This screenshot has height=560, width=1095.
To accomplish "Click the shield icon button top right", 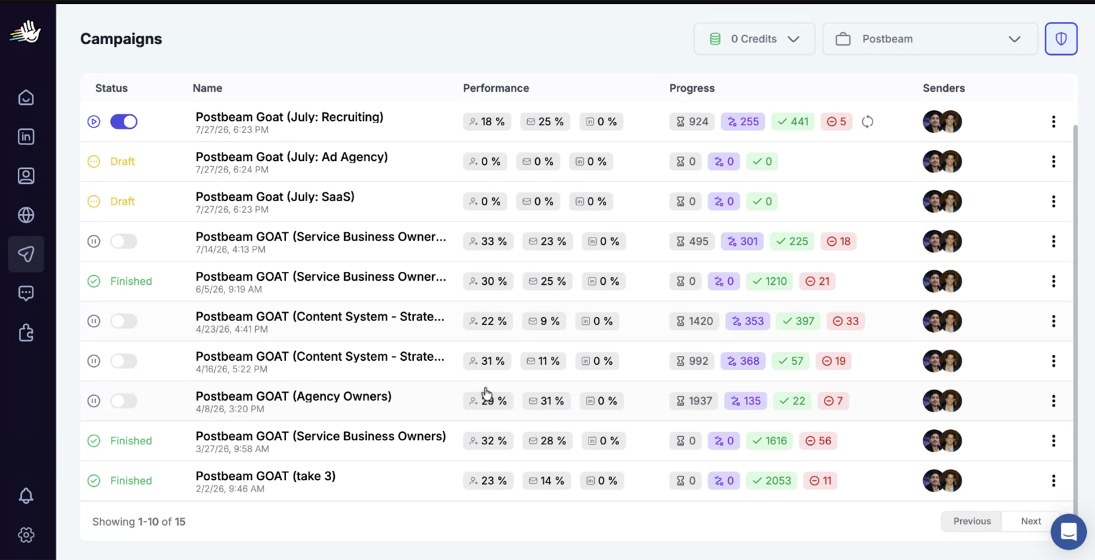I will point(1061,39).
